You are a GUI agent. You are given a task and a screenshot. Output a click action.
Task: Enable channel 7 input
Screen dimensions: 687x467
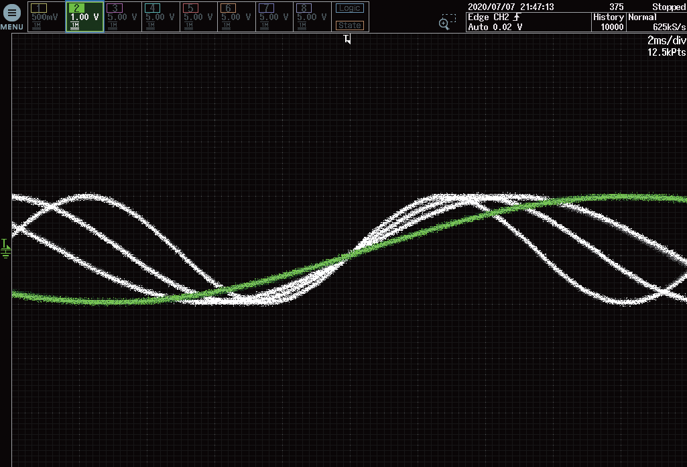pos(274,17)
